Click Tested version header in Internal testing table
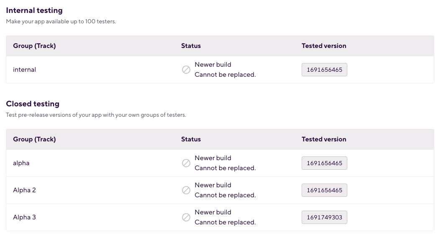The width and height of the screenshot is (441, 239). pos(324,46)
